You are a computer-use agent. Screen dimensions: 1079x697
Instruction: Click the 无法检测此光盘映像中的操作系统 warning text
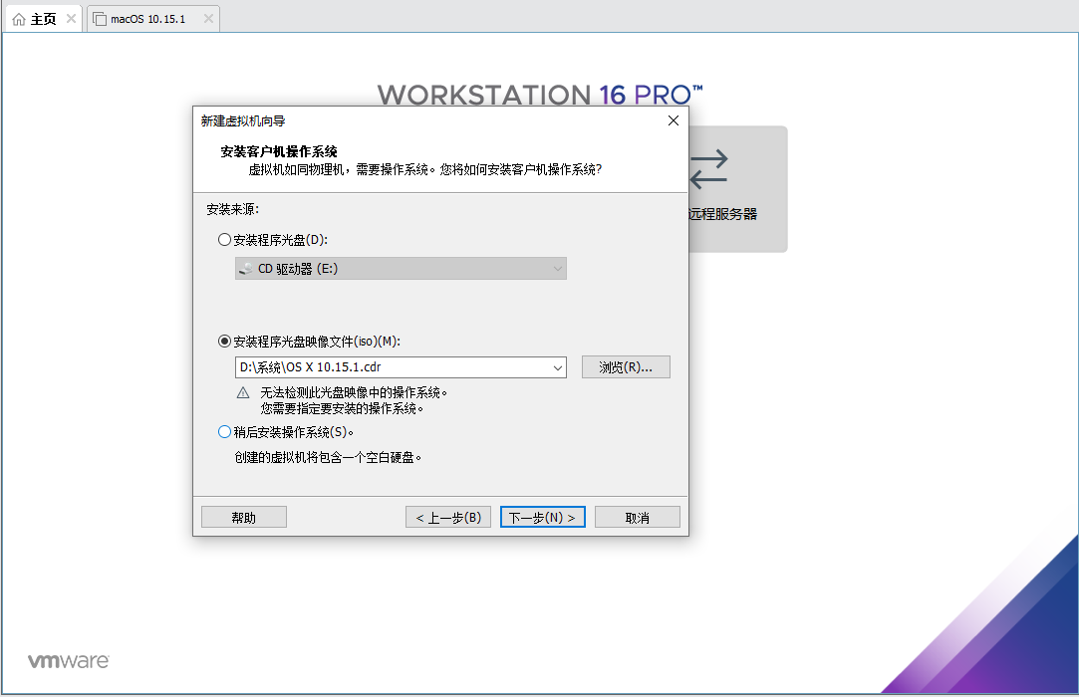click(354, 392)
